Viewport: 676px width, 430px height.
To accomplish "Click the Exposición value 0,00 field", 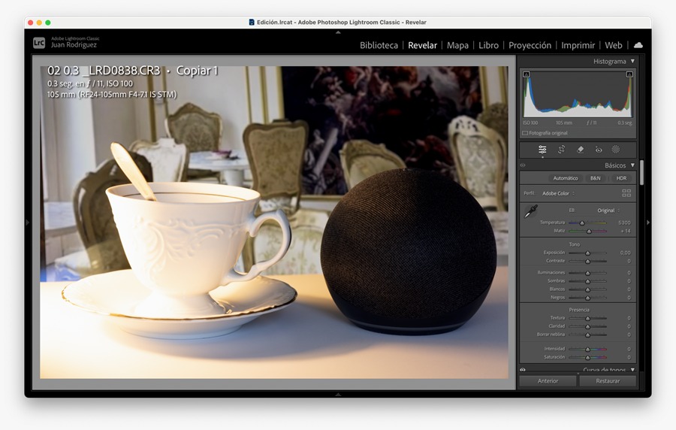I will tap(625, 253).
